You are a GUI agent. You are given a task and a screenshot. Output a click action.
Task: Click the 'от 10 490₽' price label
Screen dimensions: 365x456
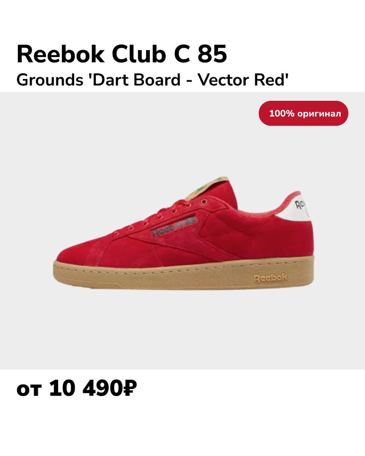tap(76, 389)
